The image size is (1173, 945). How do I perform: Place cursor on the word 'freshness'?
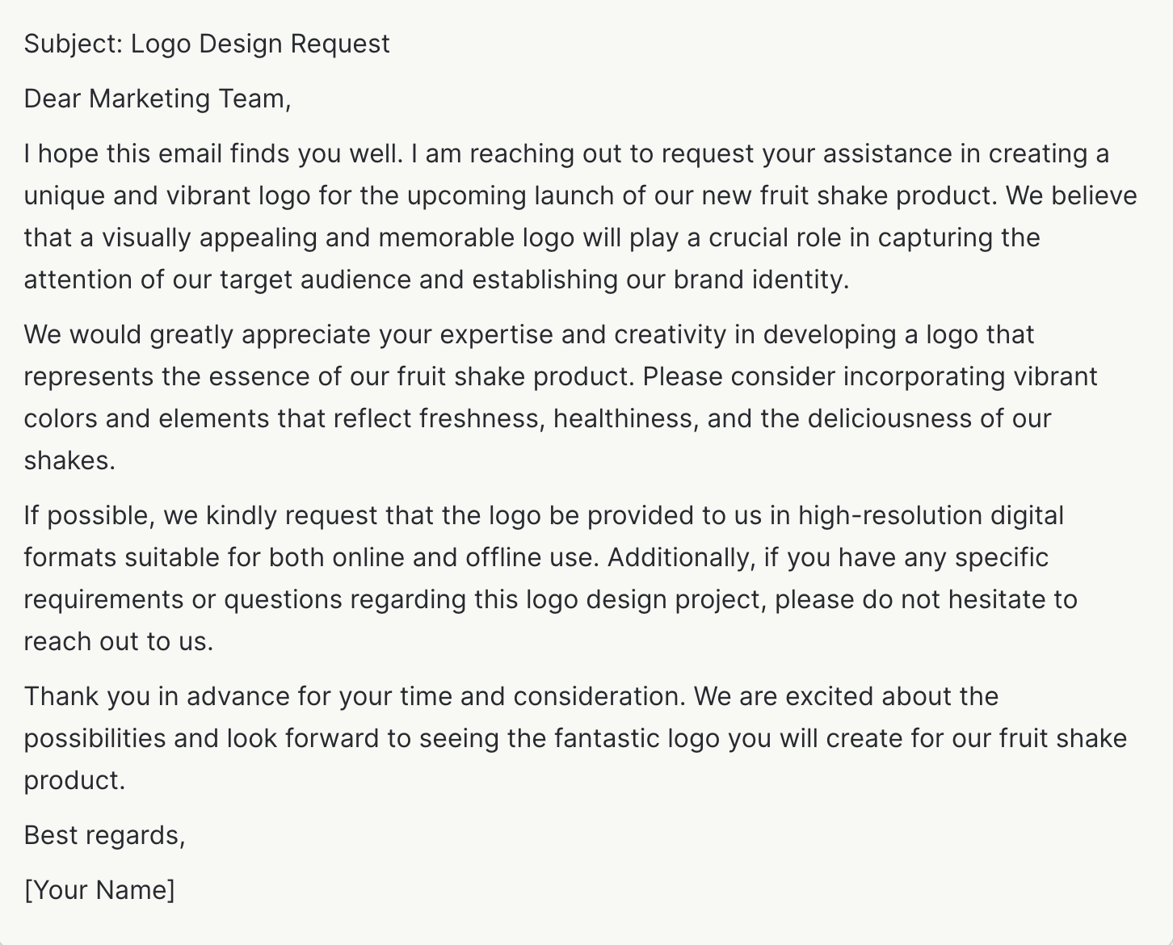pyautogui.click(x=481, y=418)
